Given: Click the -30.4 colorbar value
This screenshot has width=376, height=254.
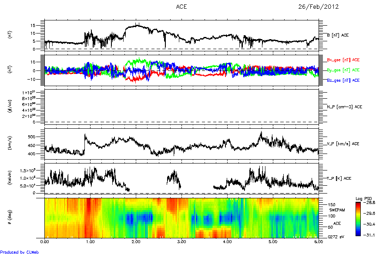Looking at the screenshot, I should click(x=369, y=224).
